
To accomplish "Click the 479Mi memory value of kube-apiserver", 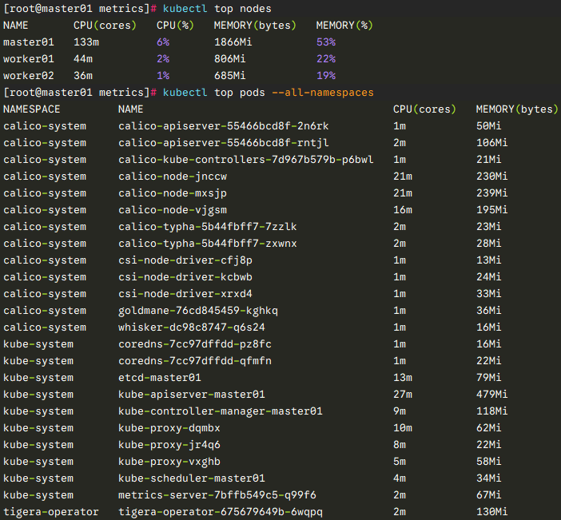I will point(492,395).
